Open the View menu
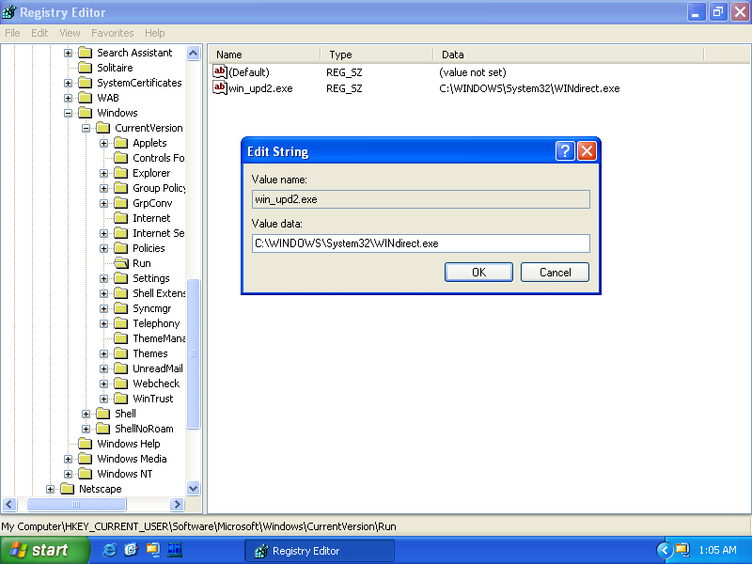The image size is (752, 564). point(70,33)
